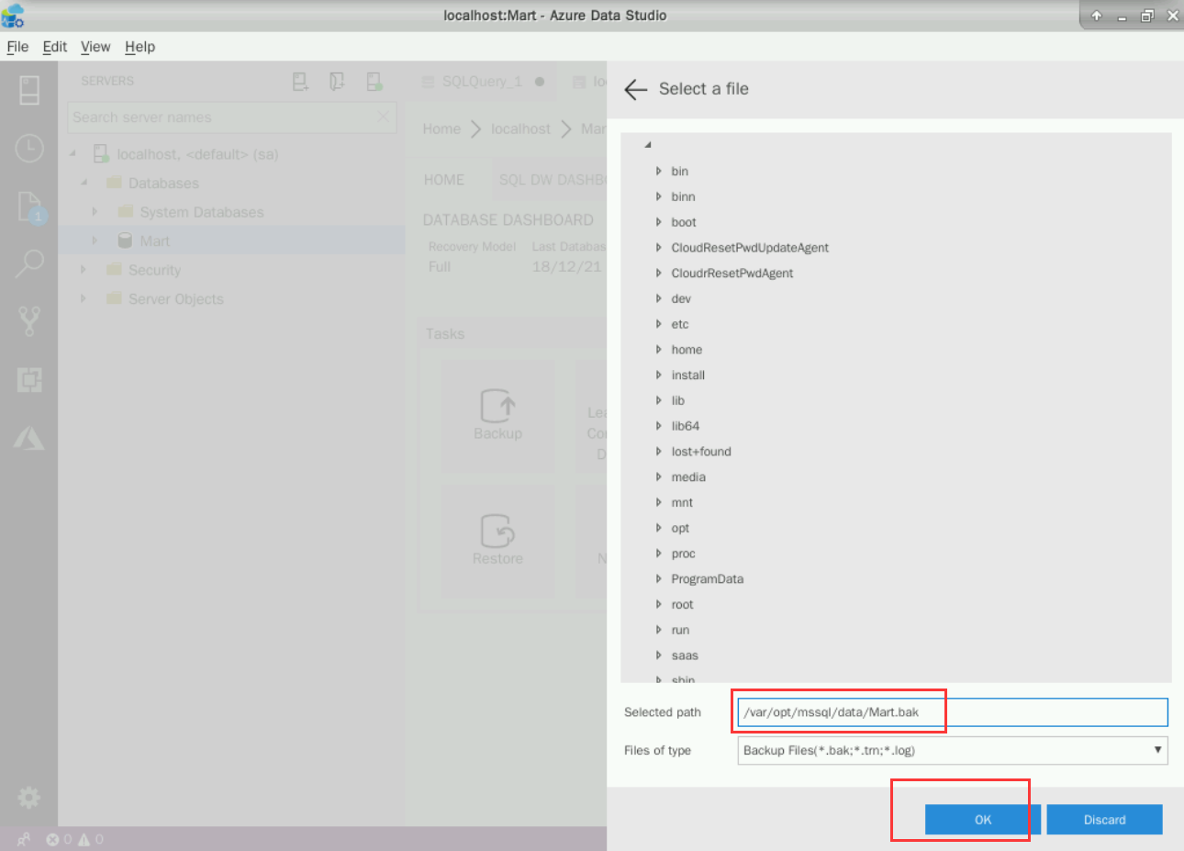This screenshot has width=1184, height=851.
Task: Open the Azure icon in the activity bar
Action: click(x=29, y=439)
